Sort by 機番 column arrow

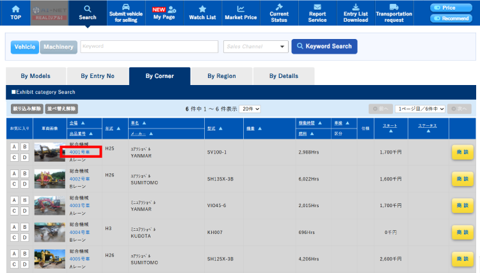[x=260, y=129]
